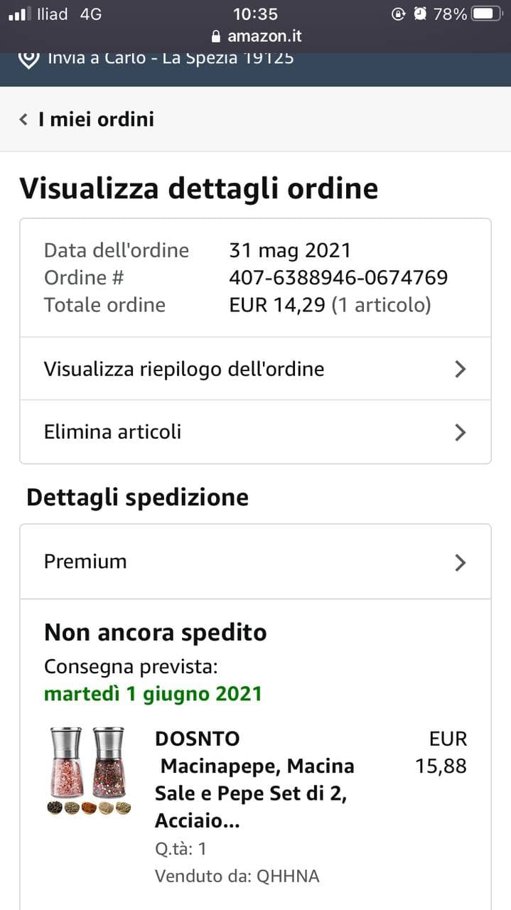Tap the back chevron beside I miei ordini

click(x=23, y=119)
